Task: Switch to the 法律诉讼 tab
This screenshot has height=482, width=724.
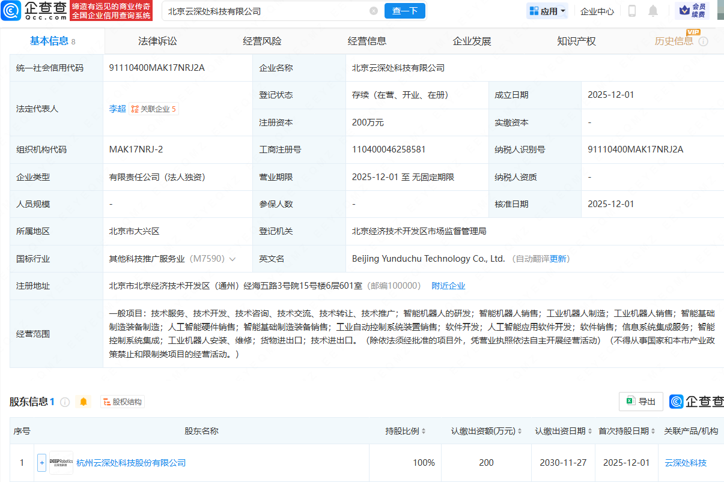Action: pyautogui.click(x=157, y=41)
